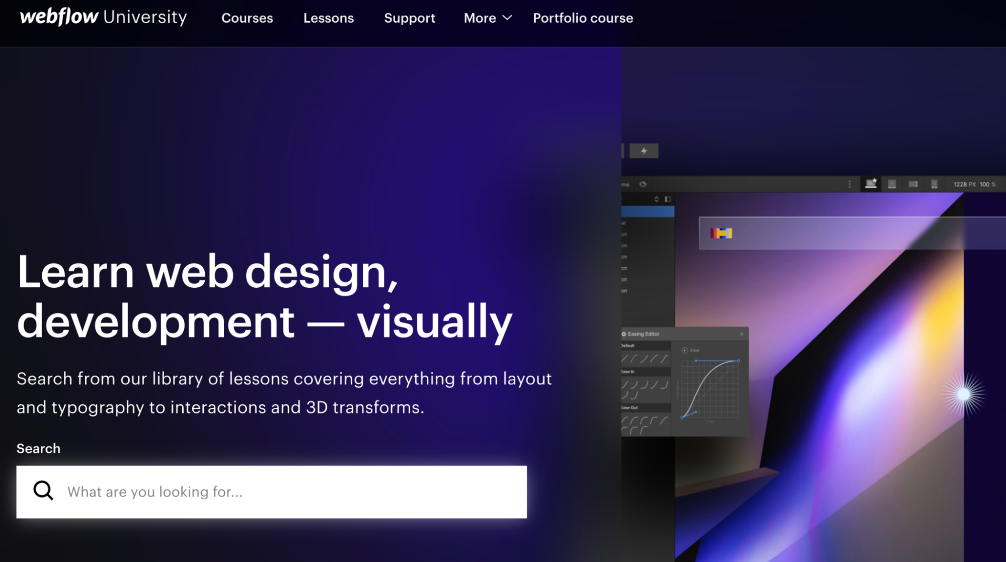The image size is (1006, 562).
Task: Click the easing curve graph grid
Action: point(710,388)
